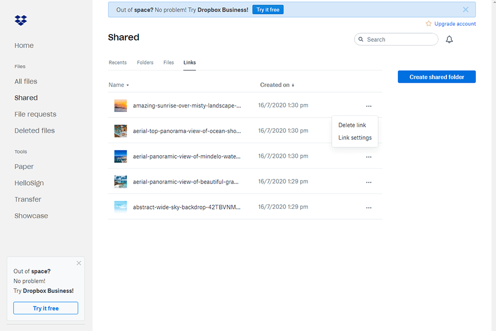Go to Deleted files in sidebar
Screen dimensions: 496x331
coord(34,131)
